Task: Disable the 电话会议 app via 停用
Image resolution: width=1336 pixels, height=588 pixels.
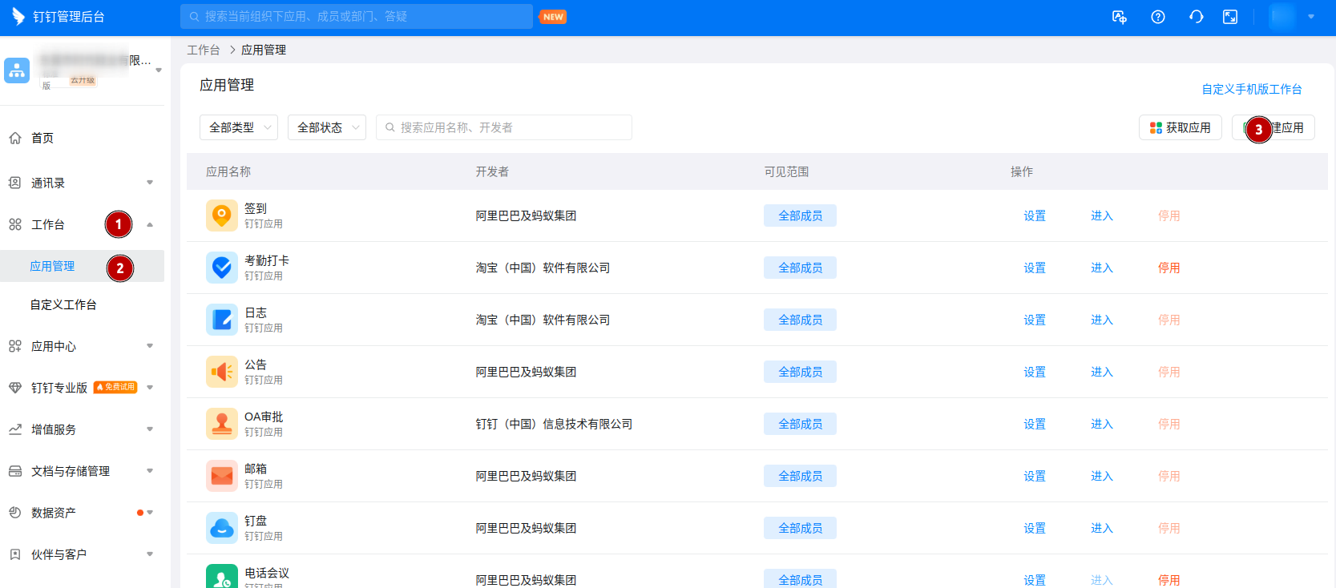Action: tap(1168, 579)
